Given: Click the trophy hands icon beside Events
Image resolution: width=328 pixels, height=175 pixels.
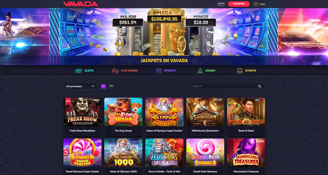Looking at the screenshot, I should click(240, 71).
